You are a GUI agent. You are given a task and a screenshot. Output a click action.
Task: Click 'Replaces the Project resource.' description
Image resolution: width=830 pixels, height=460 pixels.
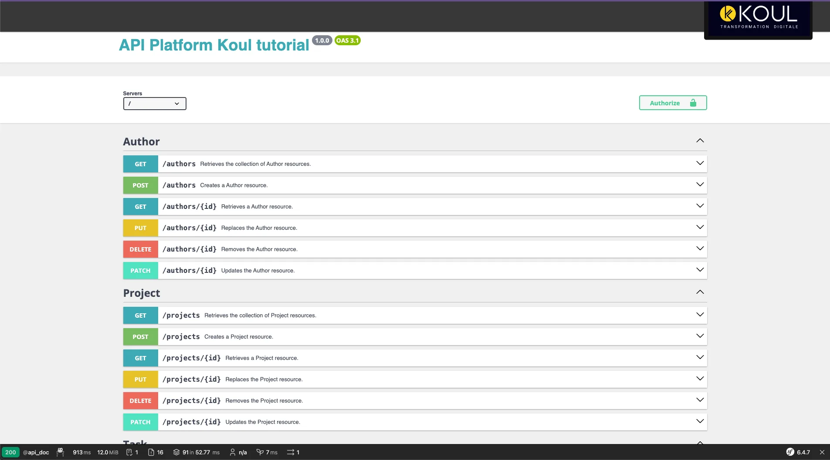[x=264, y=379]
